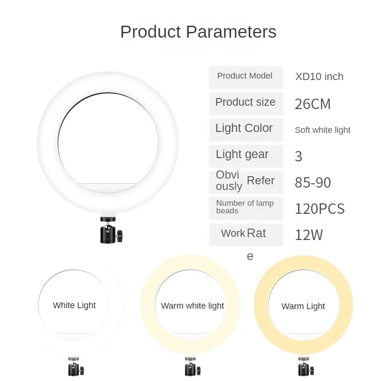
Task: Click the Product Model label cell
Action: 246,78
